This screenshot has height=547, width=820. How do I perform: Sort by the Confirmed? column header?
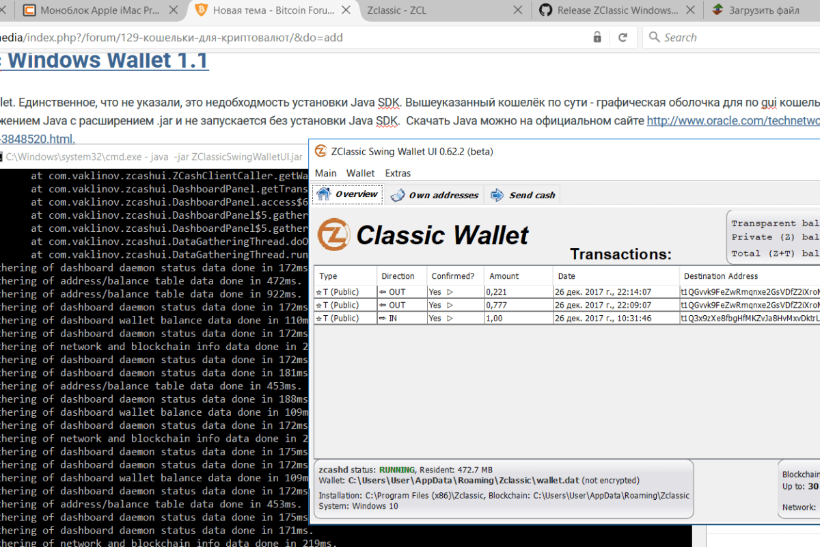pos(454,276)
